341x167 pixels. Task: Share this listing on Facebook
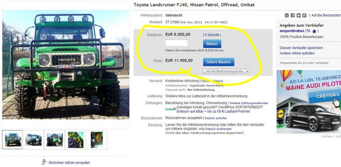tap(293, 15)
